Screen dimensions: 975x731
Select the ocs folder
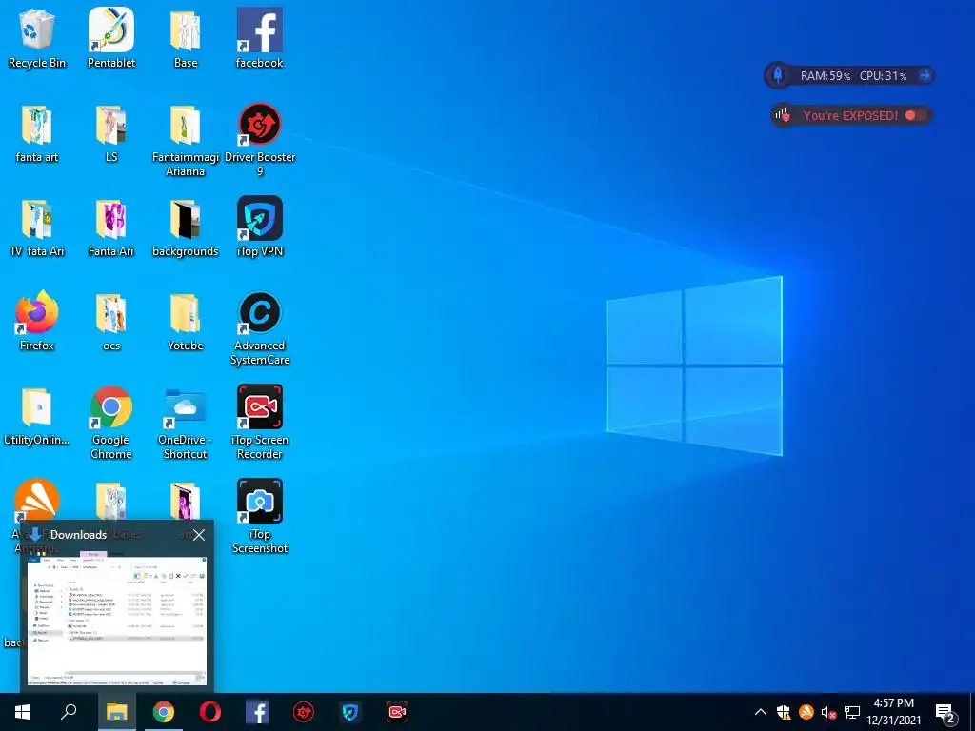coord(111,322)
